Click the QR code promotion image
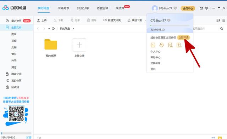The height and width of the screenshot is (139, 227). pyautogui.click(x=16, y=114)
